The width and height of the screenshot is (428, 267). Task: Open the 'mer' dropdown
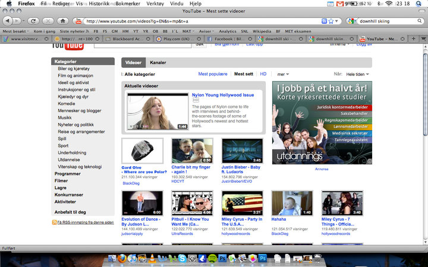coord(283,74)
